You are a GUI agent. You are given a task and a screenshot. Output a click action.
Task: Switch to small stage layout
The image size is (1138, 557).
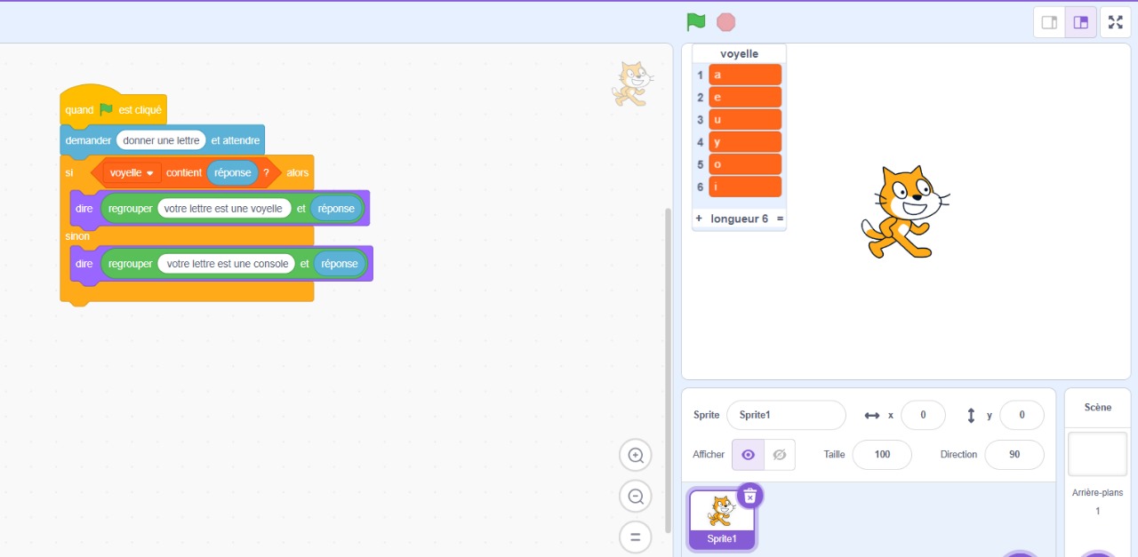(1049, 22)
